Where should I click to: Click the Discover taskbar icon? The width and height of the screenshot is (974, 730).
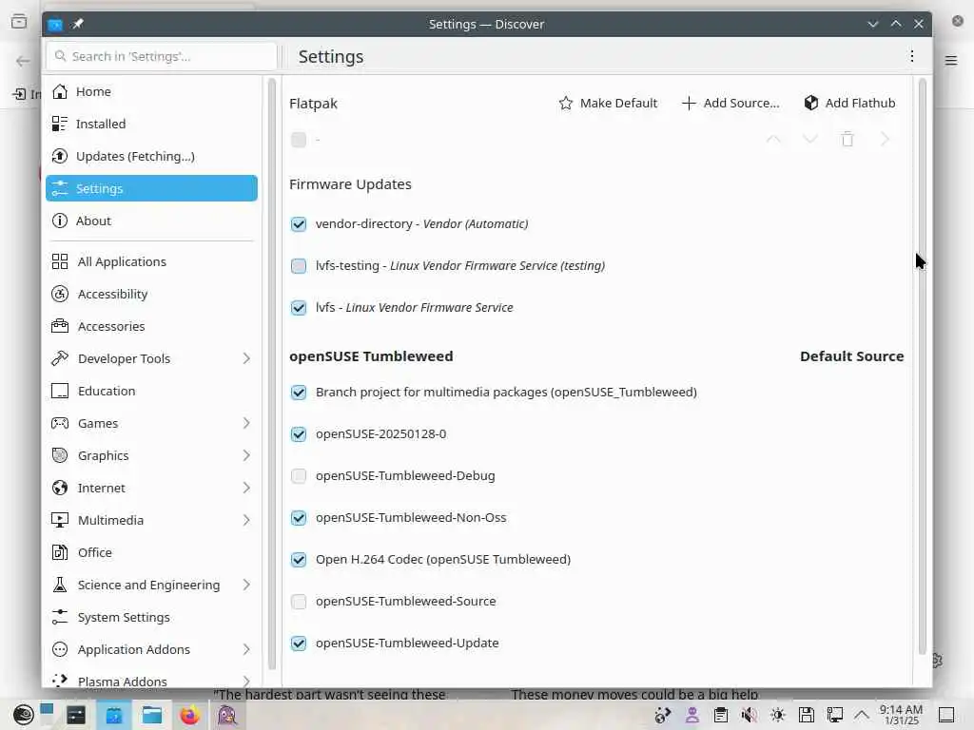tap(114, 715)
